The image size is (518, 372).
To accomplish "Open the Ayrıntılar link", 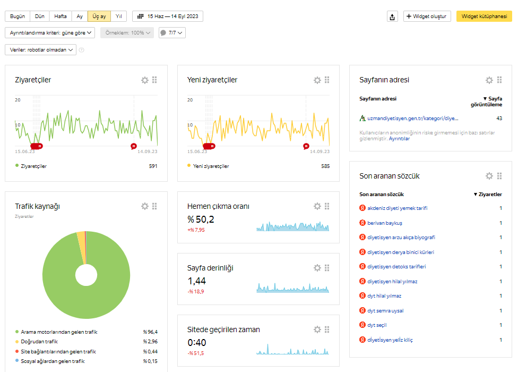I will (399, 139).
